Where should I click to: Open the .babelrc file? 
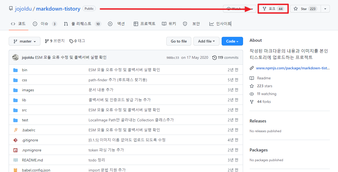click(28, 130)
